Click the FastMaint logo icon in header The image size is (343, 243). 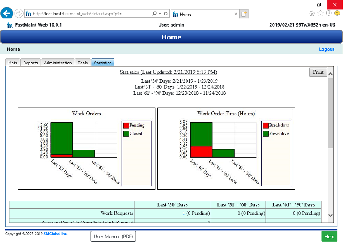[x=10, y=25]
